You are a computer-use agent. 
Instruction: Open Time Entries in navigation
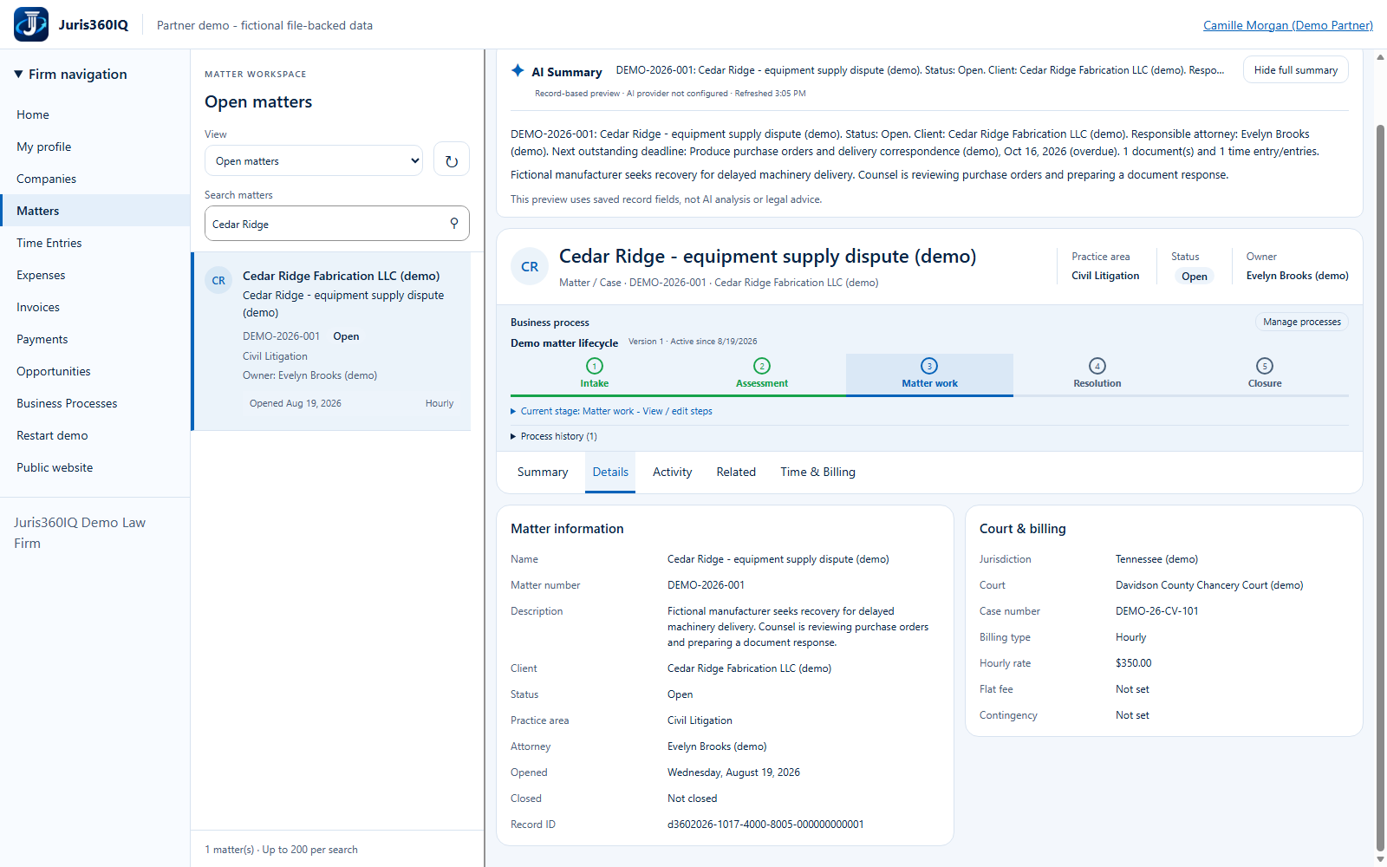tap(95, 243)
